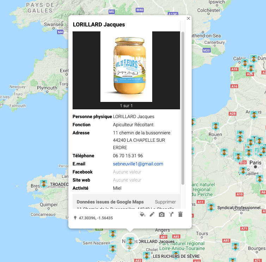Select the bee marker near Brest
Viewport: 266px width, 262px height.
[44, 184]
